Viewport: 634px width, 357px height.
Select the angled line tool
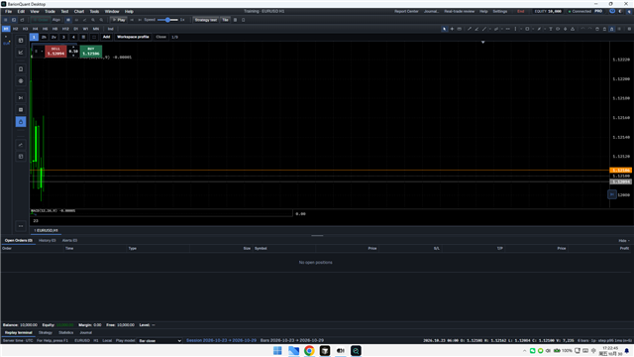pos(476,29)
